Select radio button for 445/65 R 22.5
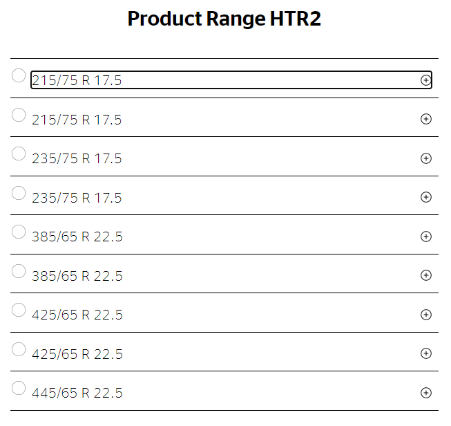The width and height of the screenshot is (451, 426). click(x=19, y=388)
